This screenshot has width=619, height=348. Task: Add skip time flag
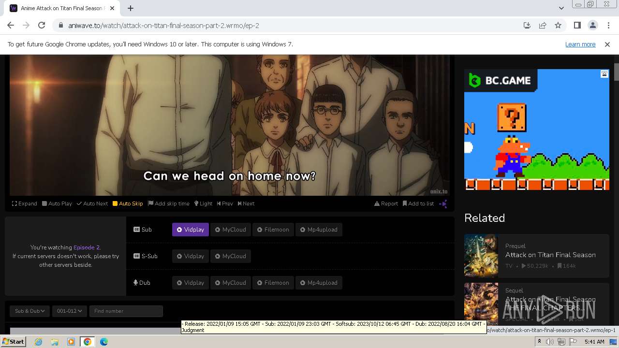(x=169, y=203)
